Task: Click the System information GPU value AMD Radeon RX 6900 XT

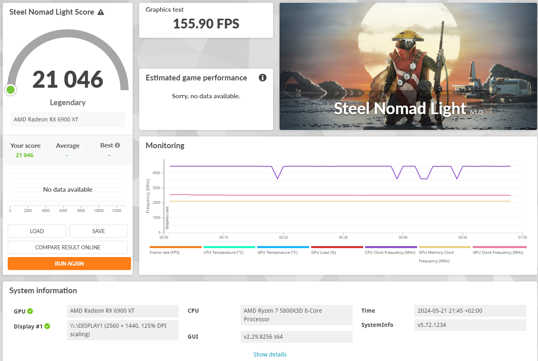Action: click(x=123, y=311)
